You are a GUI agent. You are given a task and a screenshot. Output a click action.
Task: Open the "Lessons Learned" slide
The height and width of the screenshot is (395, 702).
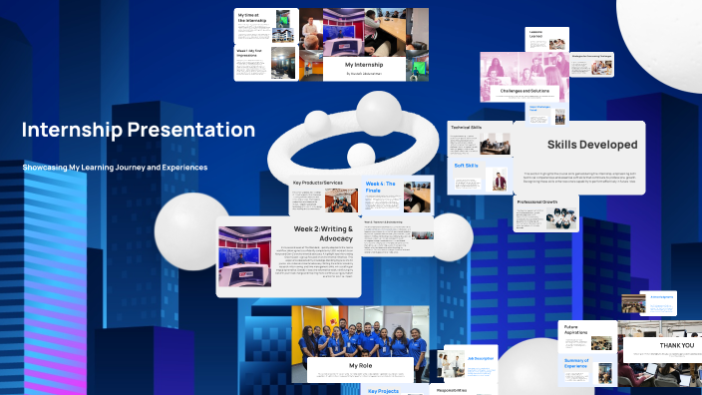(547, 39)
